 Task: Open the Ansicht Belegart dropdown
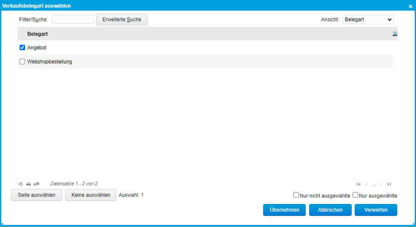coord(368,20)
